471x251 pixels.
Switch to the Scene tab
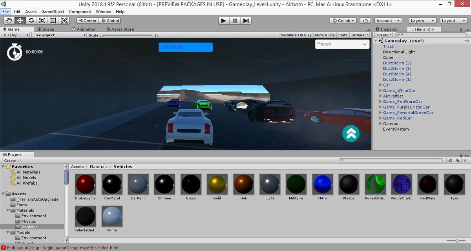point(46,29)
